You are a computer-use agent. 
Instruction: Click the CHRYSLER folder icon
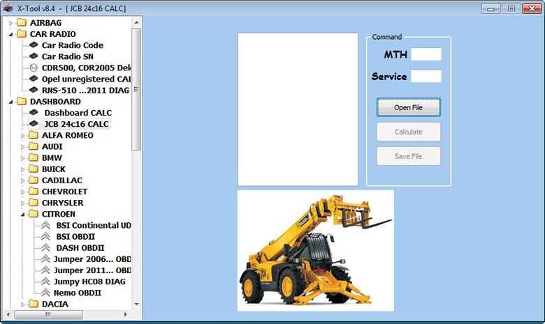pyautogui.click(x=34, y=202)
